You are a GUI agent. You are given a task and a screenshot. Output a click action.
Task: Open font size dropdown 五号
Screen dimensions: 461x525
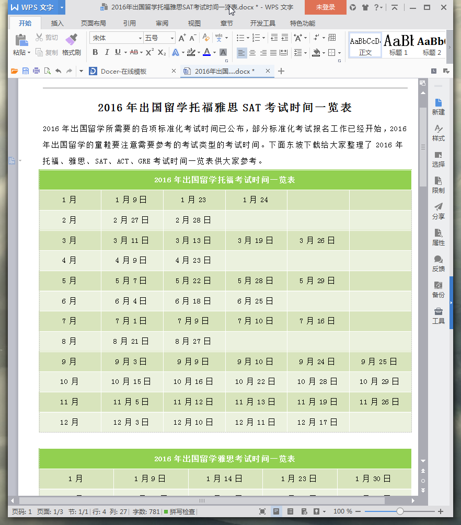click(172, 38)
